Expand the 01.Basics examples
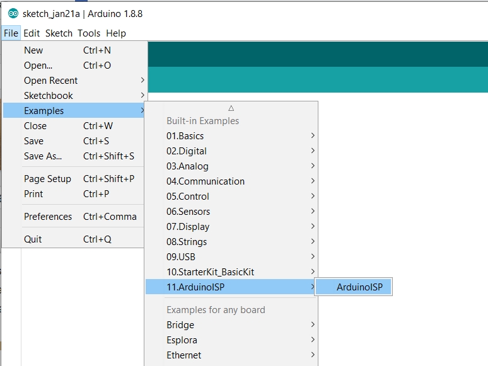Viewport: 488px width, 366px height. pyautogui.click(x=231, y=136)
